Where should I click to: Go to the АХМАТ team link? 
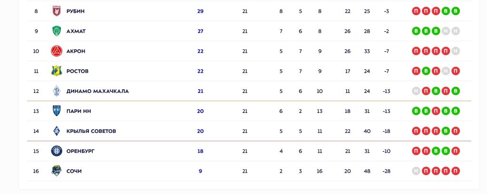pos(76,31)
